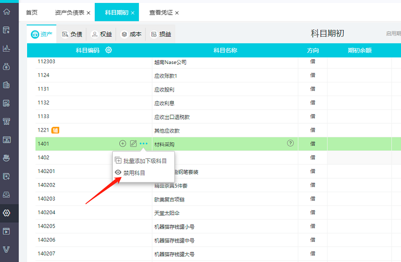Switch to 查看凭证 tab

(x=161, y=12)
